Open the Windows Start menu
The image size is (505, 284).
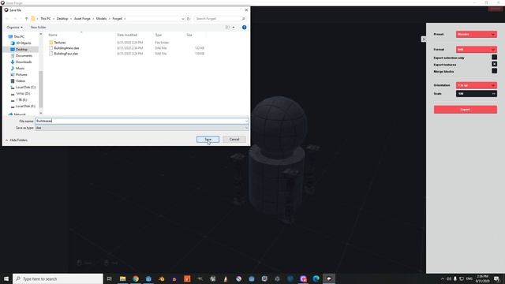(x=6, y=278)
